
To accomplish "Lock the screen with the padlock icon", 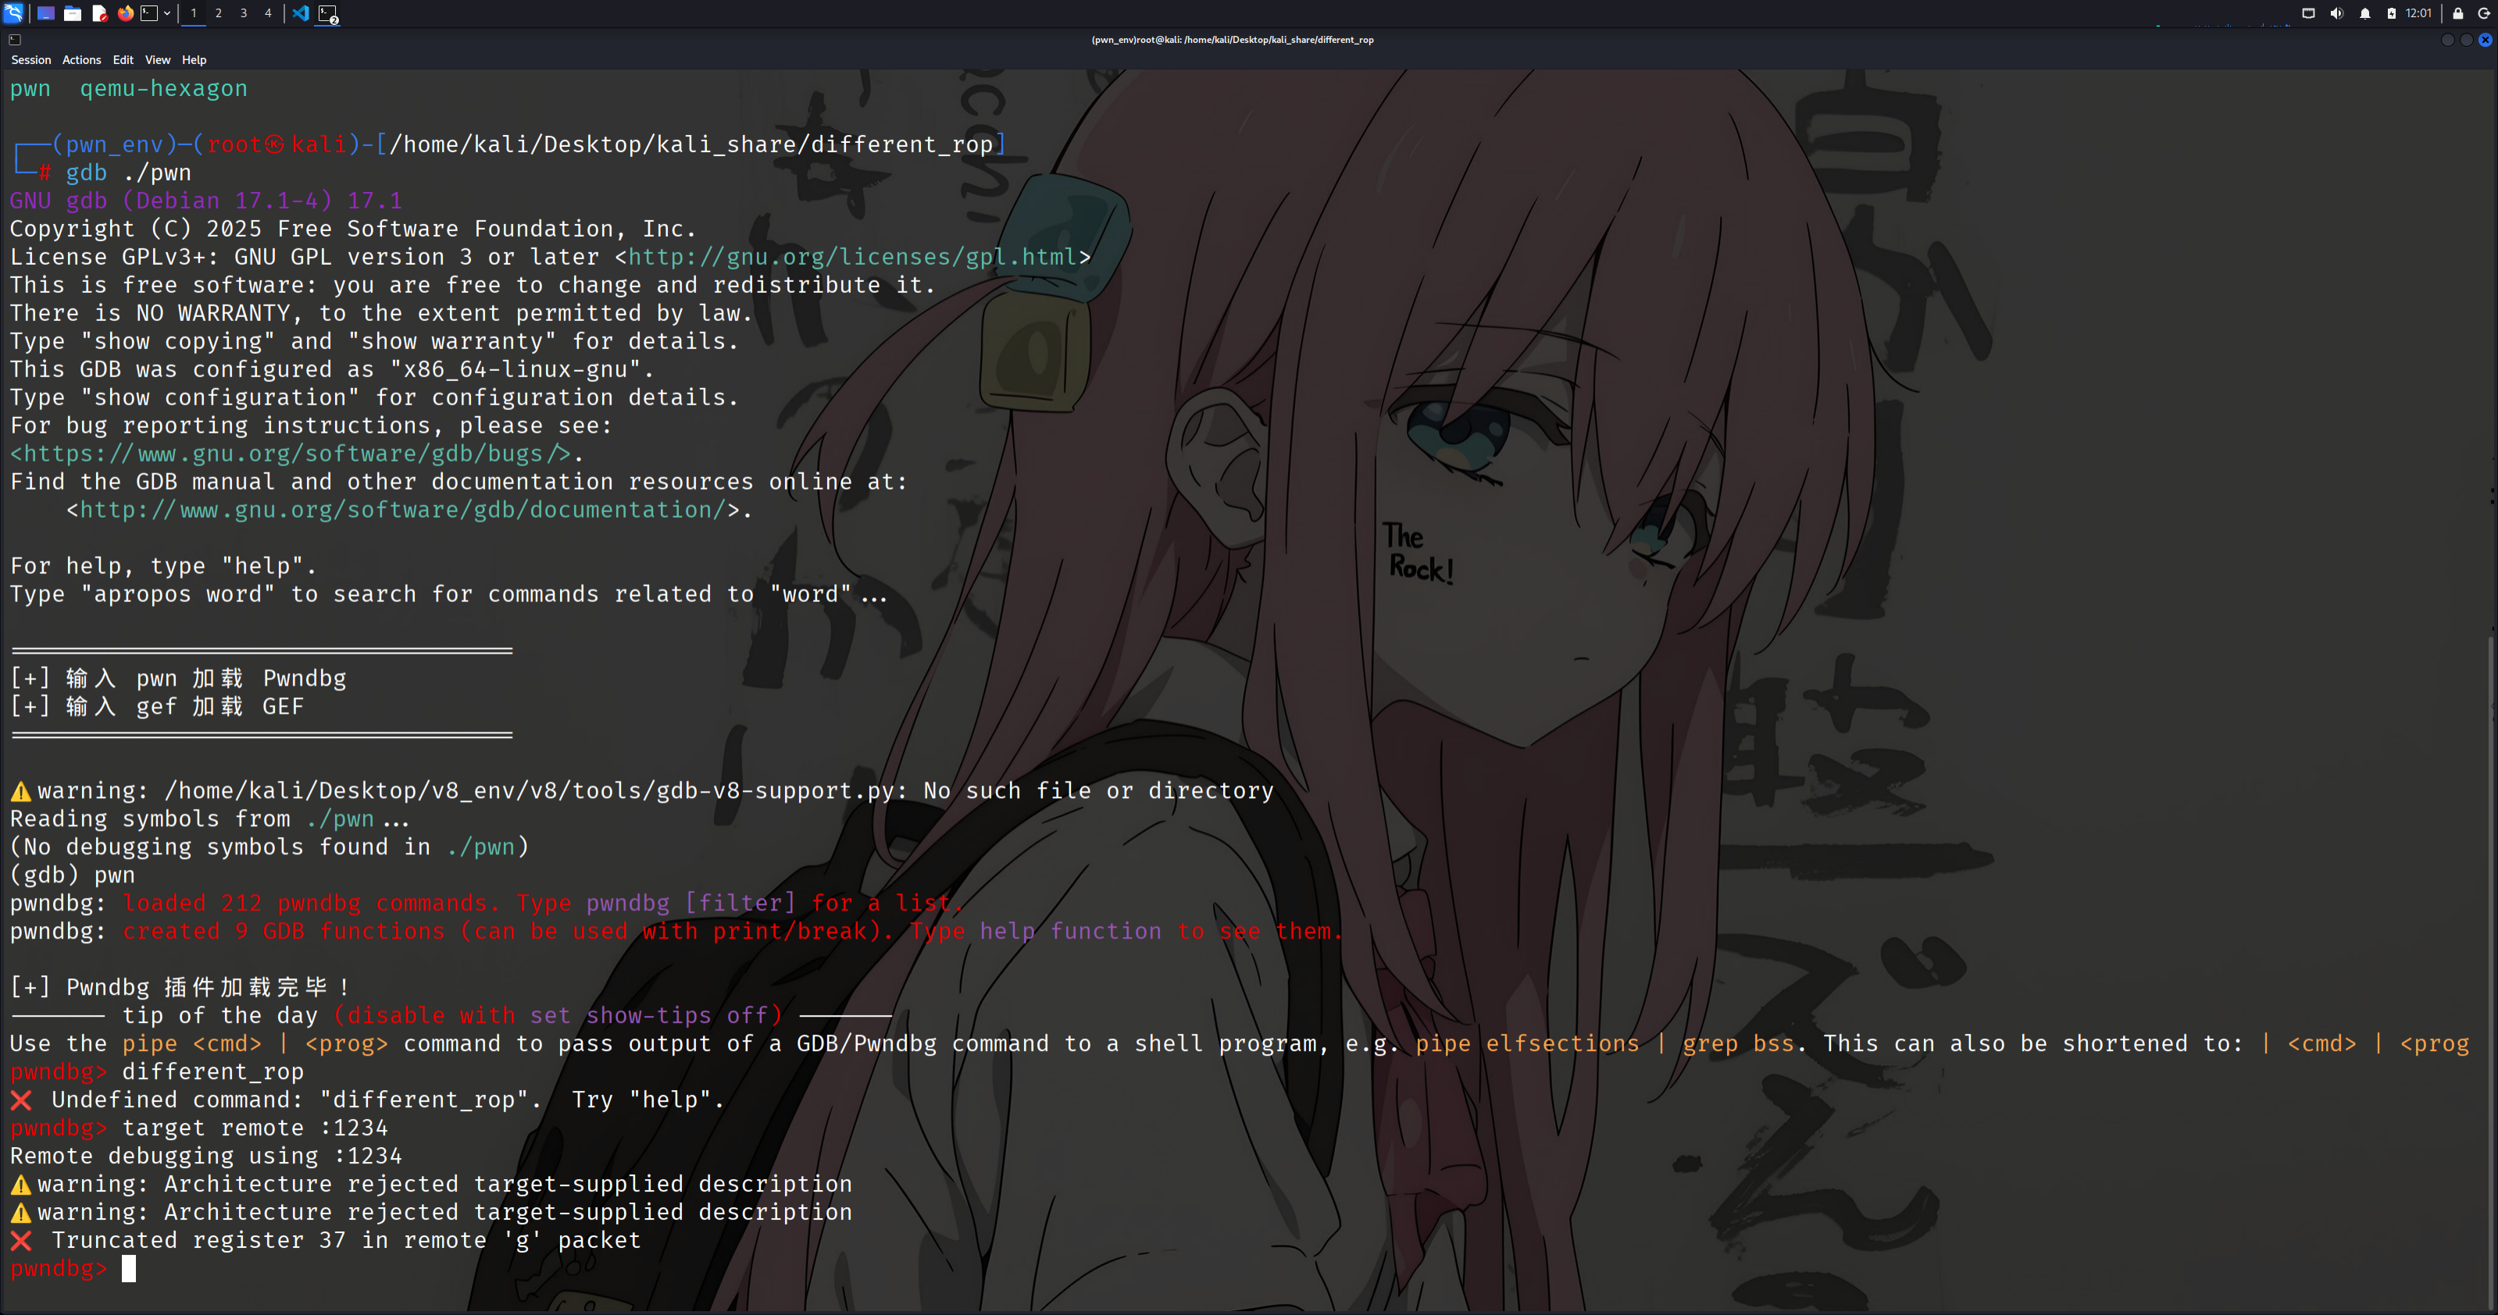I will [2457, 13].
